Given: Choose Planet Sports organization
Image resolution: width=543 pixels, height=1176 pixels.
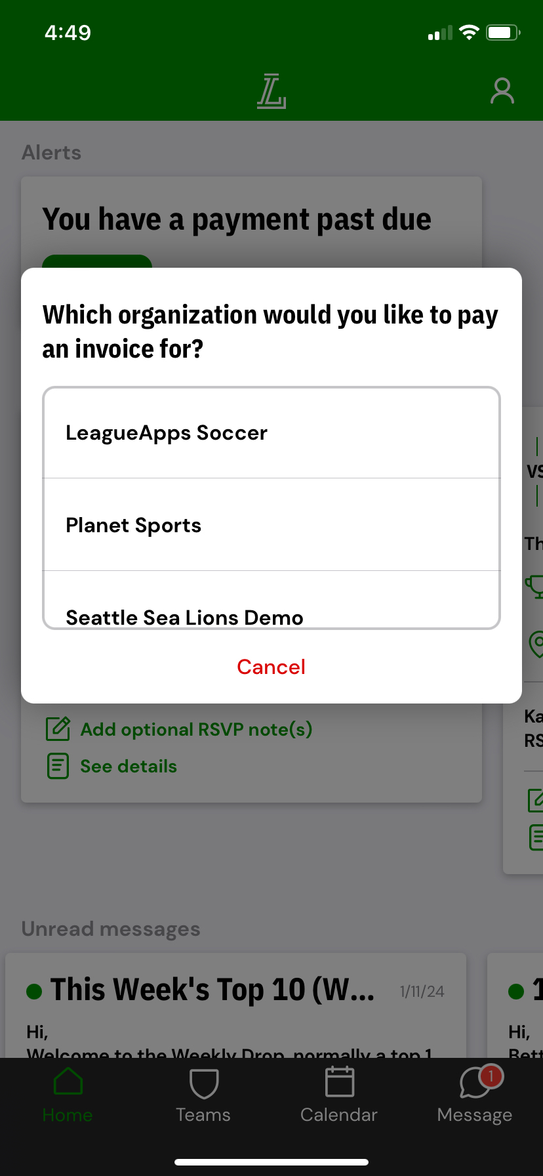Looking at the screenshot, I should click(x=271, y=525).
